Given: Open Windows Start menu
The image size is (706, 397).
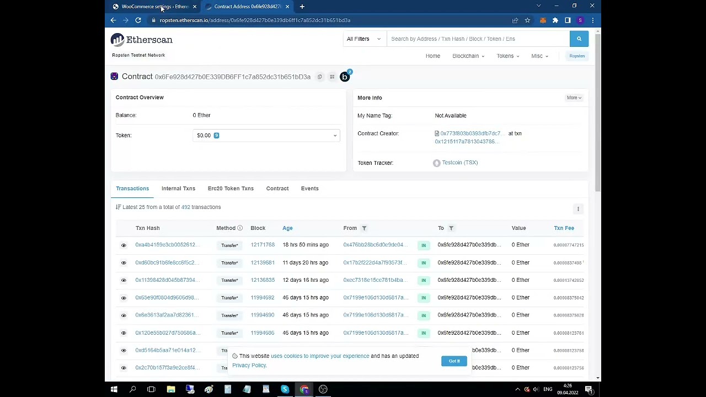Looking at the screenshot, I should click(114, 389).
